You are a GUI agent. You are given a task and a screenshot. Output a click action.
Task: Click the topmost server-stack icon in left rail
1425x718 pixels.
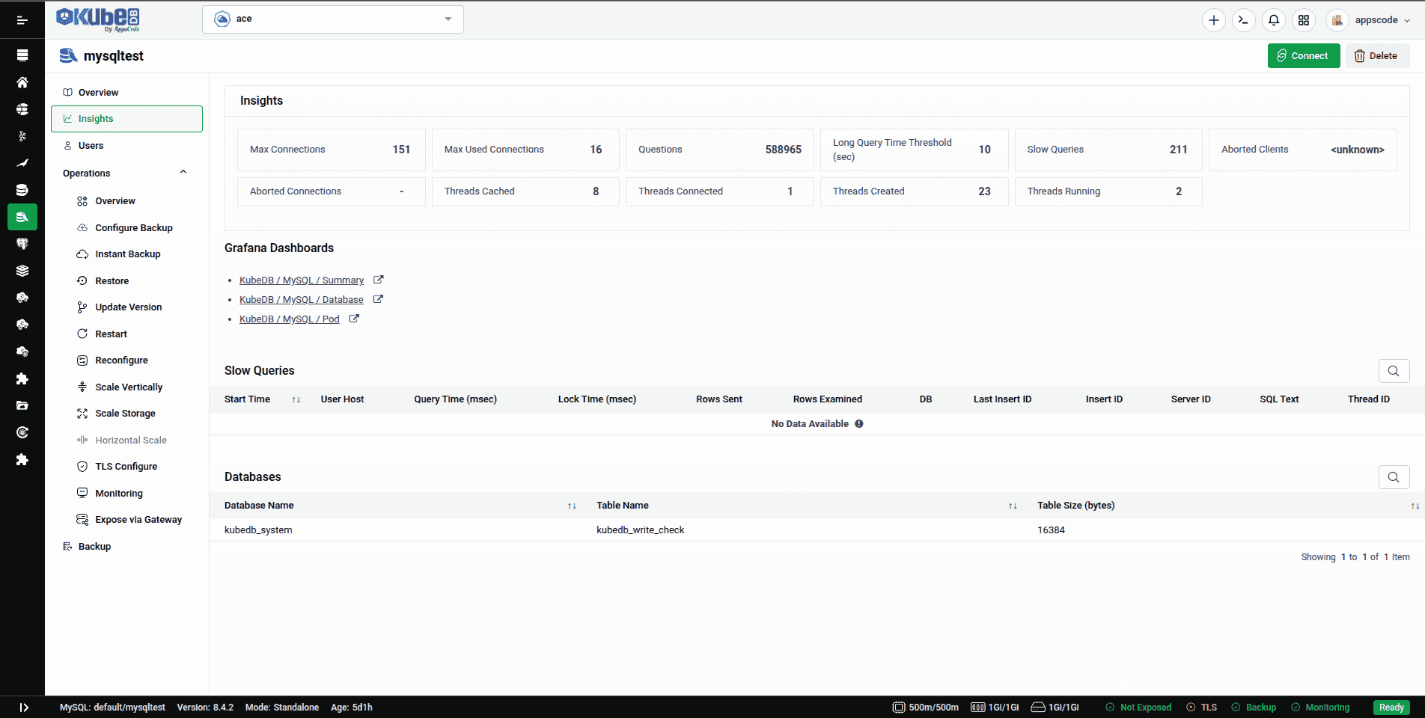[x=22, y=55]
